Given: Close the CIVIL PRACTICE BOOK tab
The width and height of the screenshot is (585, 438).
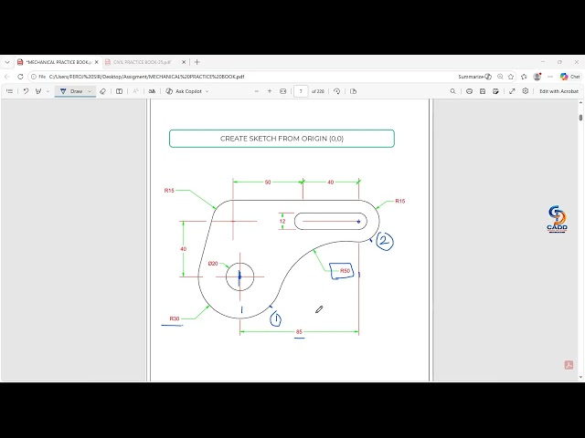Looking at the screenshot, I should 184,62.
